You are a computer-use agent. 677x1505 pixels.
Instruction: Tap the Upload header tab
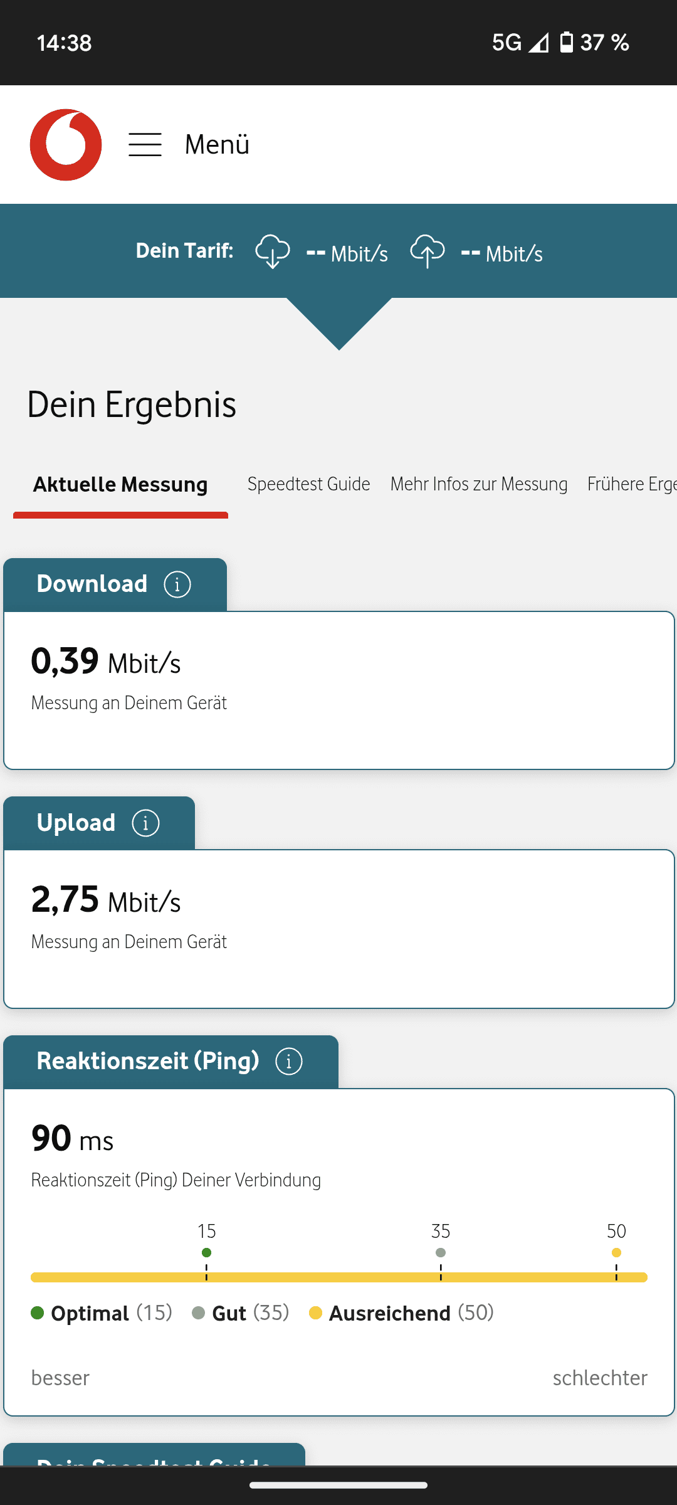76,823
